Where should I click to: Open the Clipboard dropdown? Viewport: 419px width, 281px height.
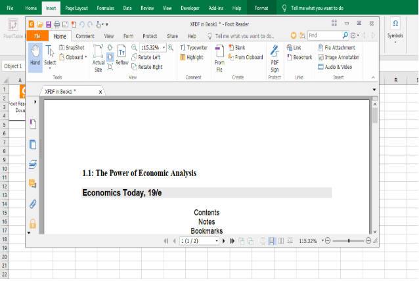pos(73,57)
